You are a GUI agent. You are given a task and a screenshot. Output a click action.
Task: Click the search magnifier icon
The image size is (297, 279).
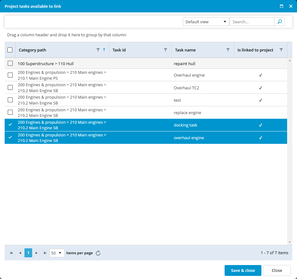coord(280,22)
